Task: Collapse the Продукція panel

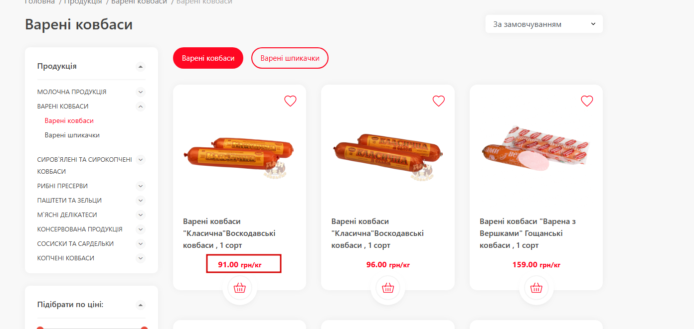Action: (x=141, y=67)
